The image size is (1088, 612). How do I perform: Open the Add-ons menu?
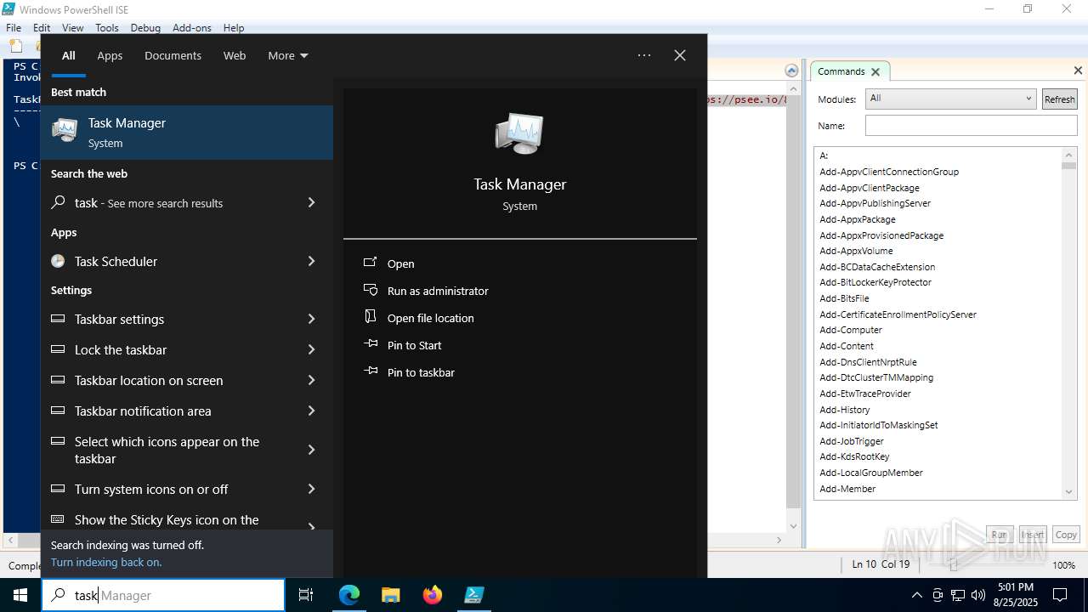(191, 28)
